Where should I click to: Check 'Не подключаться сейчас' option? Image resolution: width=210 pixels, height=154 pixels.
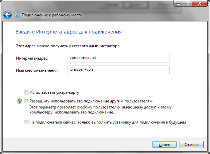point(26,122)
